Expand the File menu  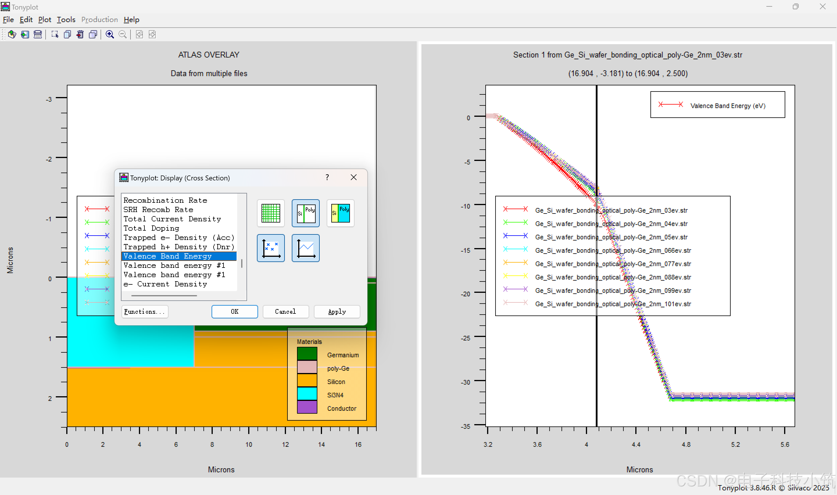[x=8, y=20]
